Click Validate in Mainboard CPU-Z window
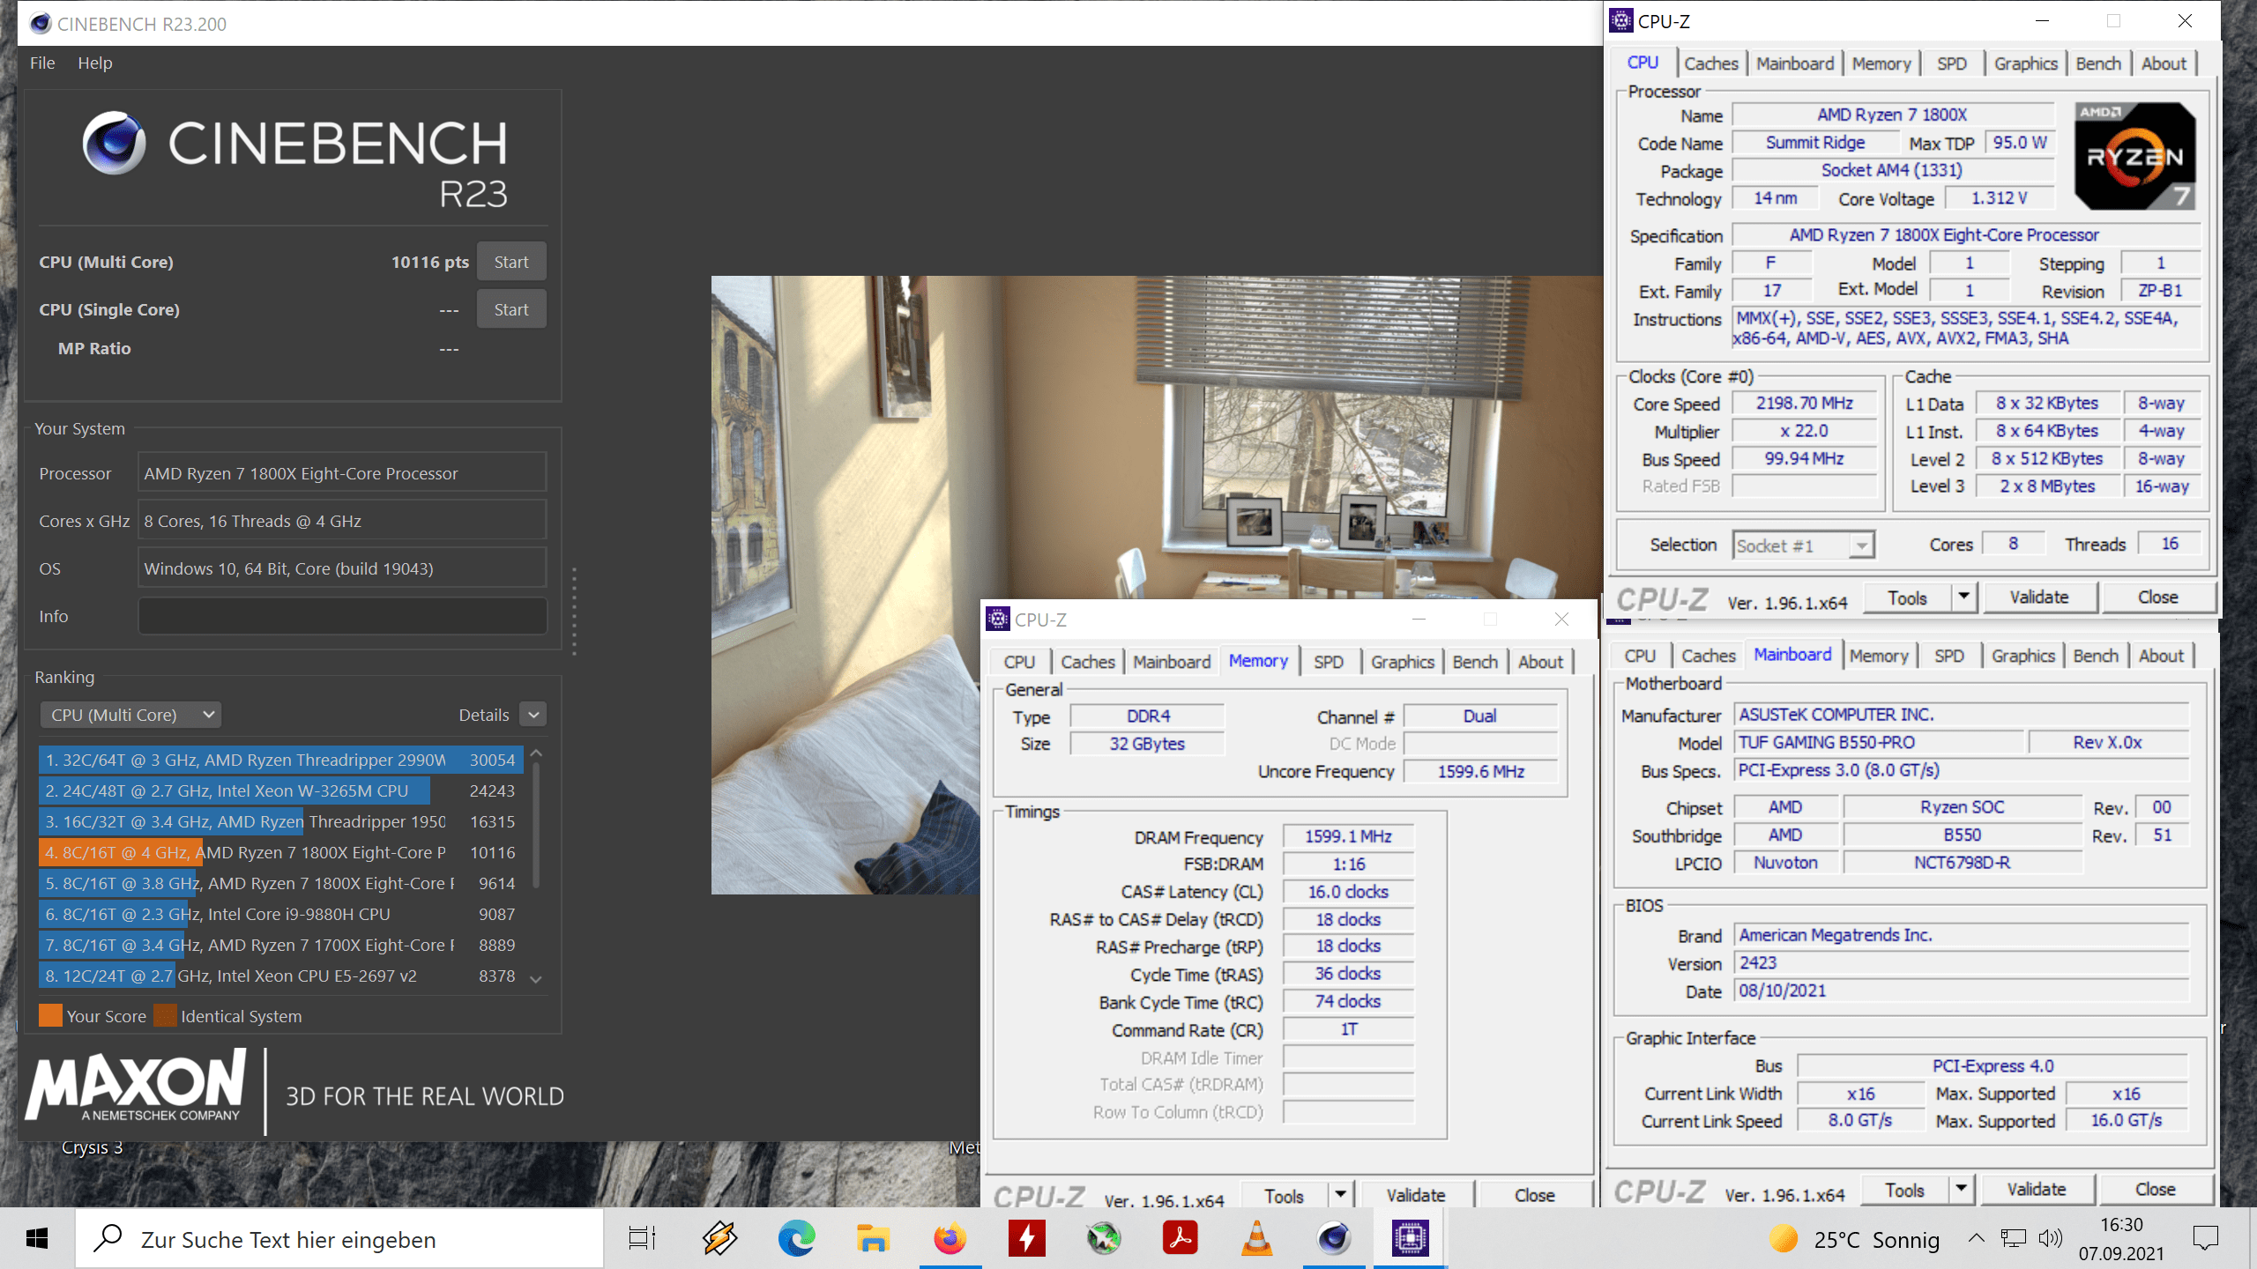Viewport: 2257px width, 1269px height. coord(2037,1190)
